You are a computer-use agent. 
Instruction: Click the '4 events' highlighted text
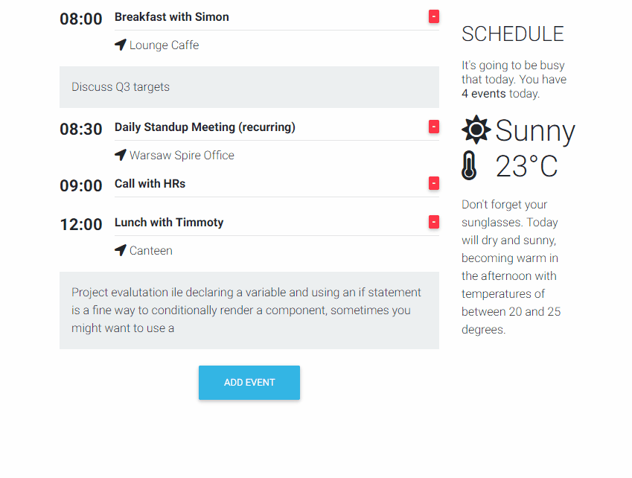[x=483, y=94]
